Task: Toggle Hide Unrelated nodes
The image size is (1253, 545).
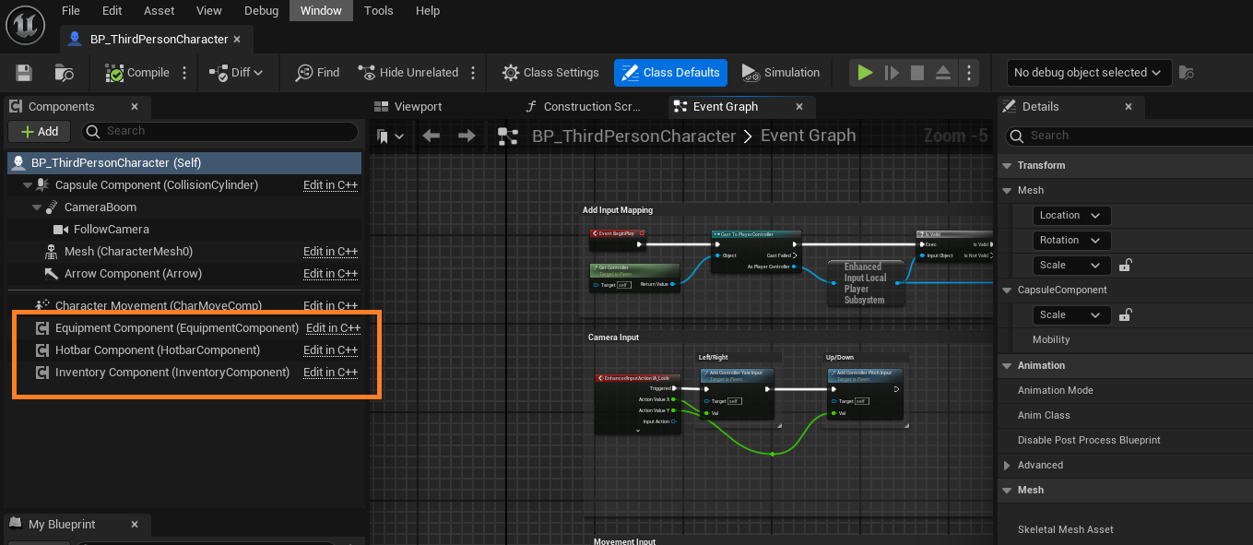Action: (x=408, y=73)
